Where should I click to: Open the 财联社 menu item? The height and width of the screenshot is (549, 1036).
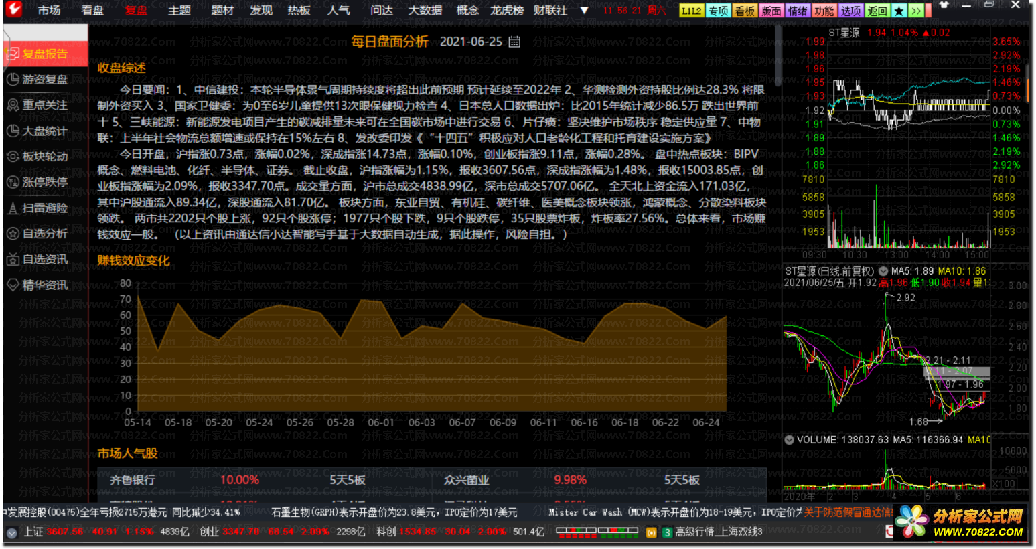coord(550,11)
